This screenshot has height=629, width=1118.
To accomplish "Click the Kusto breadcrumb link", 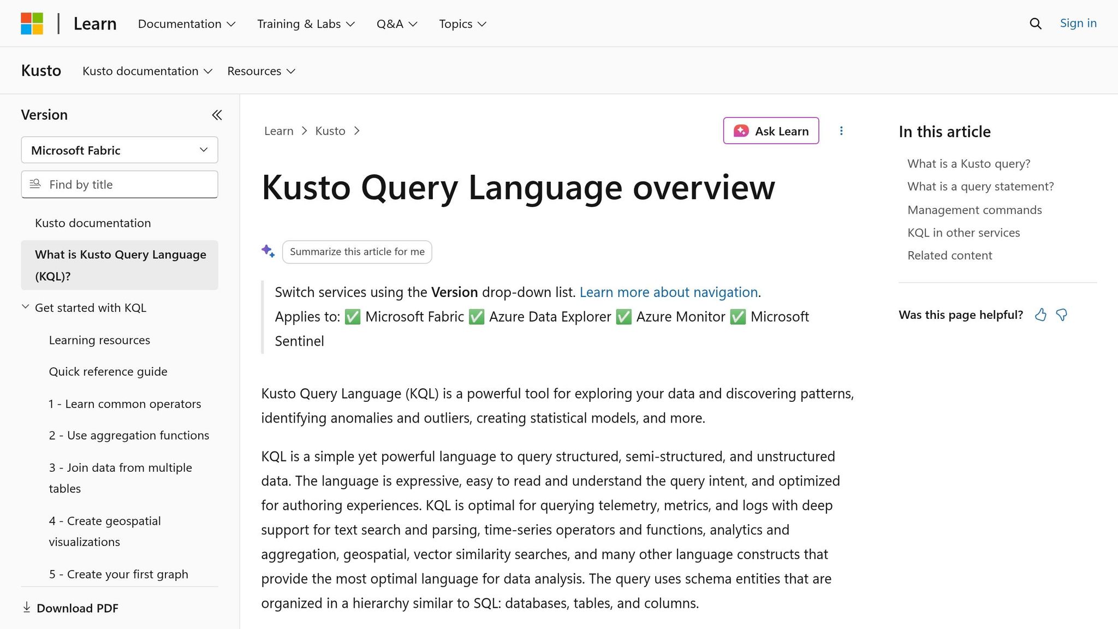I will coord(330,131).
